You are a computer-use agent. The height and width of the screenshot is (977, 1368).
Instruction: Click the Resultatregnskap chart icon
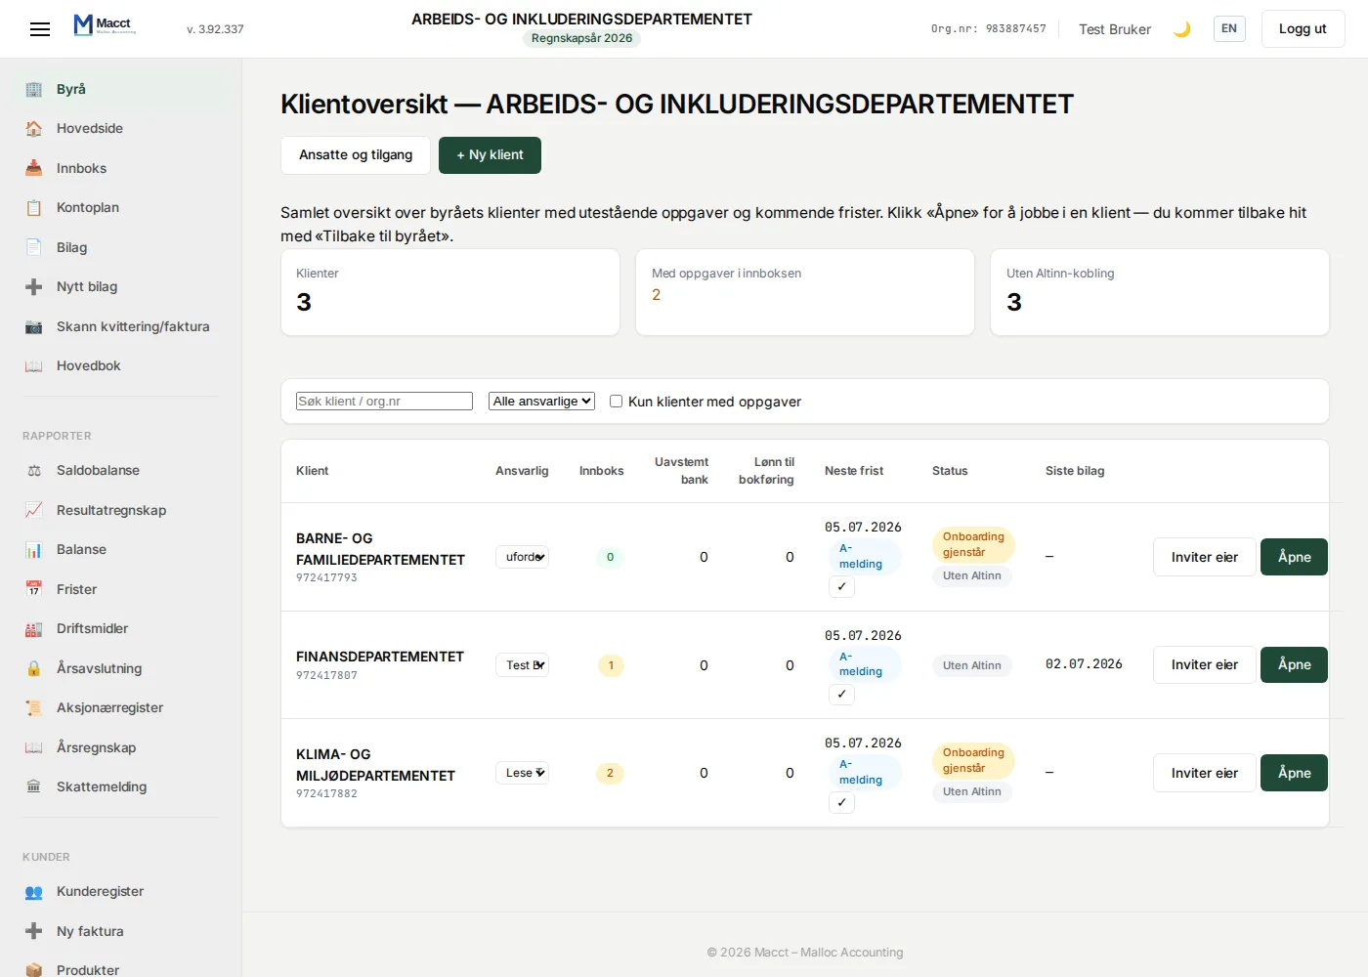point(34,510)
